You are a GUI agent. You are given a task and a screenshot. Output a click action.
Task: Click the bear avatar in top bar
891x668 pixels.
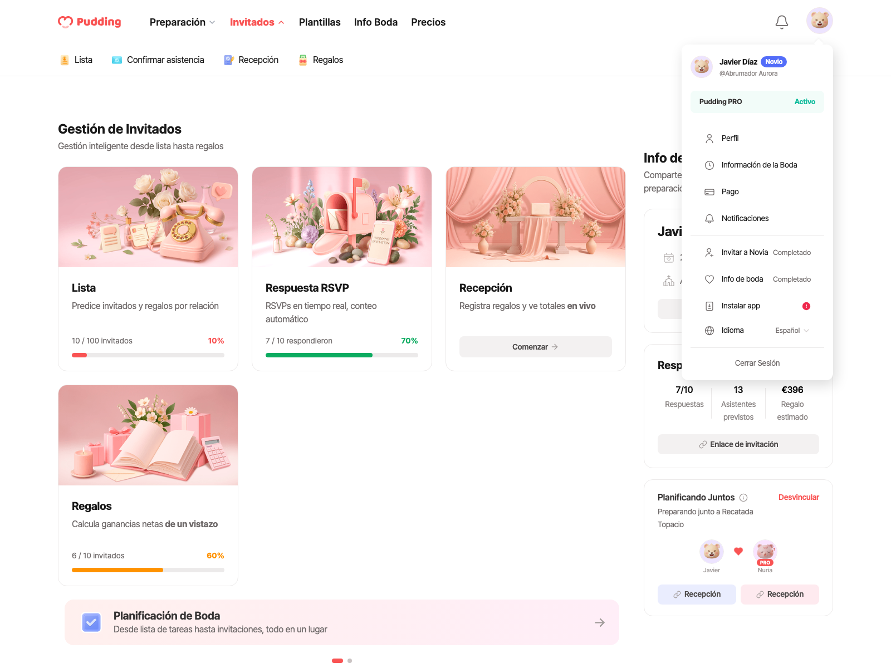(x=820, y=21)
